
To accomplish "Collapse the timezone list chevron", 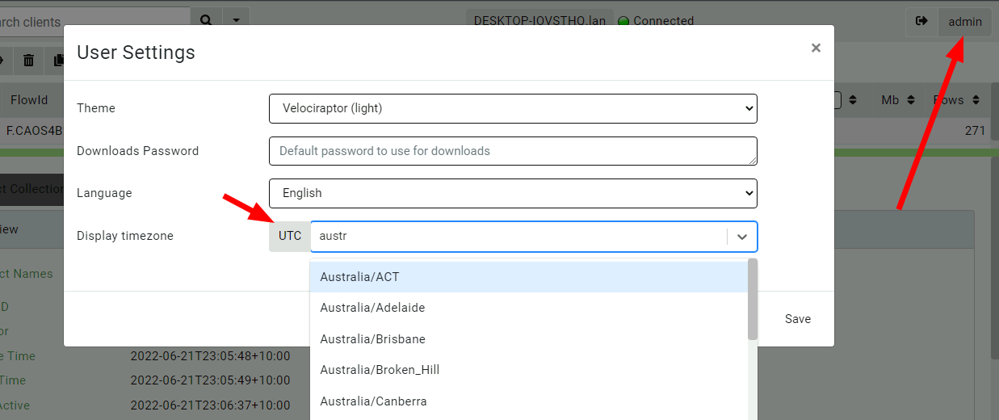I will point(742,237).
